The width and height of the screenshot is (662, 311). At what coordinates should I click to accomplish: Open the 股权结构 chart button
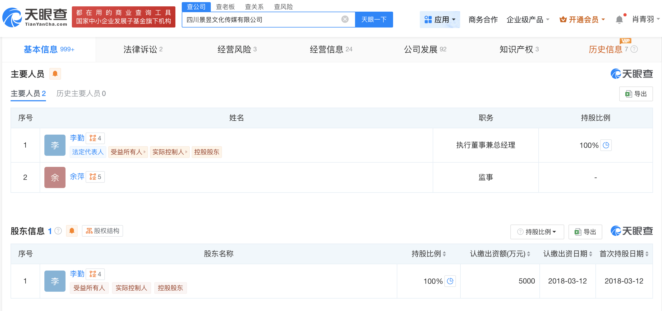(102, 231)
